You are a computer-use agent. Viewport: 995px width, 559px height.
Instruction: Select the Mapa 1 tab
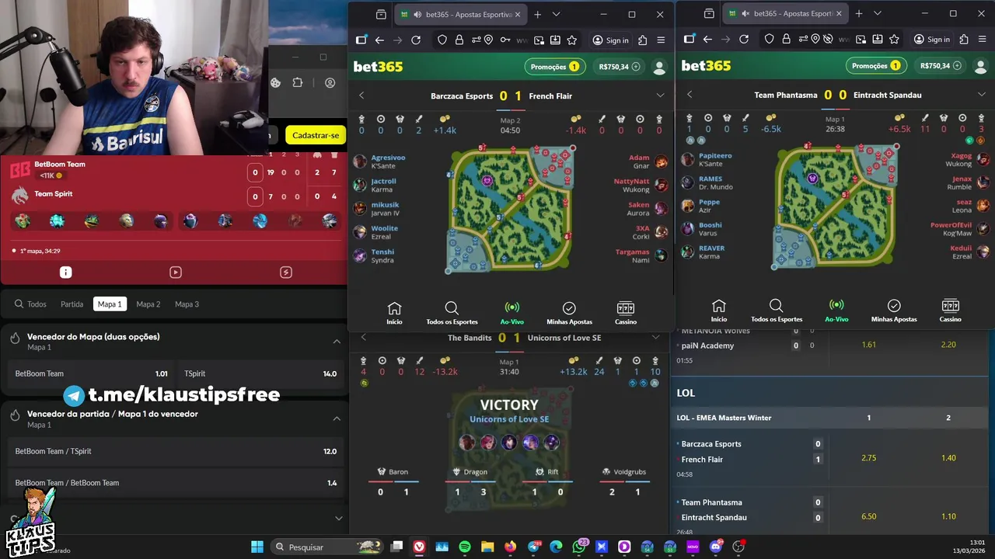click(x=110, y=304)
